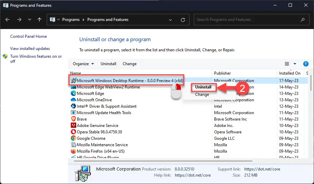Click the Control Panel icon in address bar

tap(53, 20)
